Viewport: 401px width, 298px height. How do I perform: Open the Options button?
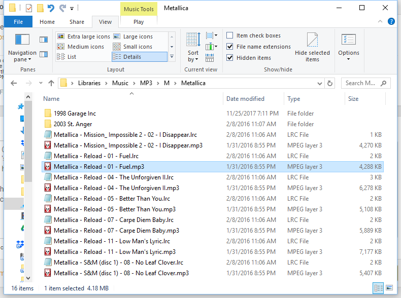coord(349,48)
